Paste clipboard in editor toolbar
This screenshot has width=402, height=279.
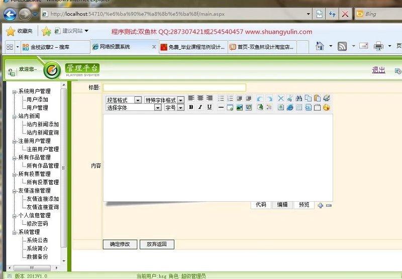click(317, 98)
